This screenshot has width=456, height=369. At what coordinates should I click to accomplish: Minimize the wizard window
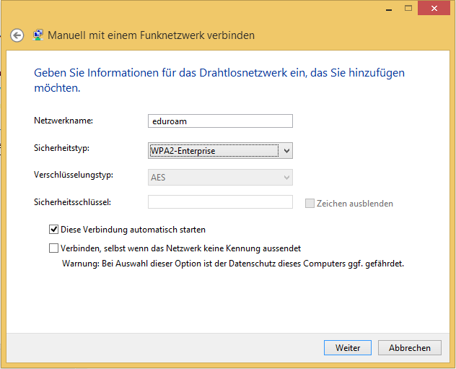[x=389, y=9]
